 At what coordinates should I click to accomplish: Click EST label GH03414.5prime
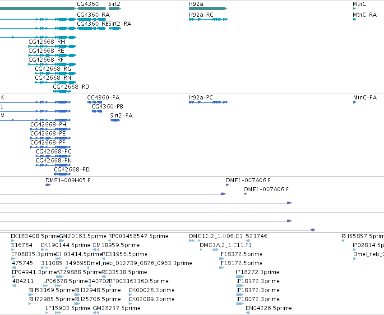pos(79,254)
